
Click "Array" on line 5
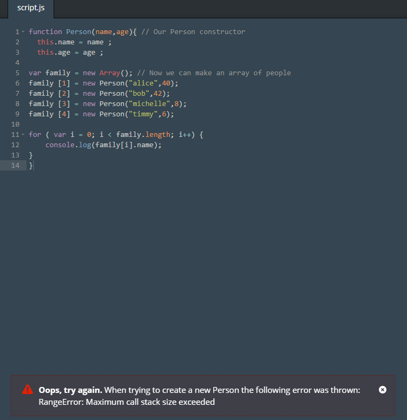pos(110,73)
